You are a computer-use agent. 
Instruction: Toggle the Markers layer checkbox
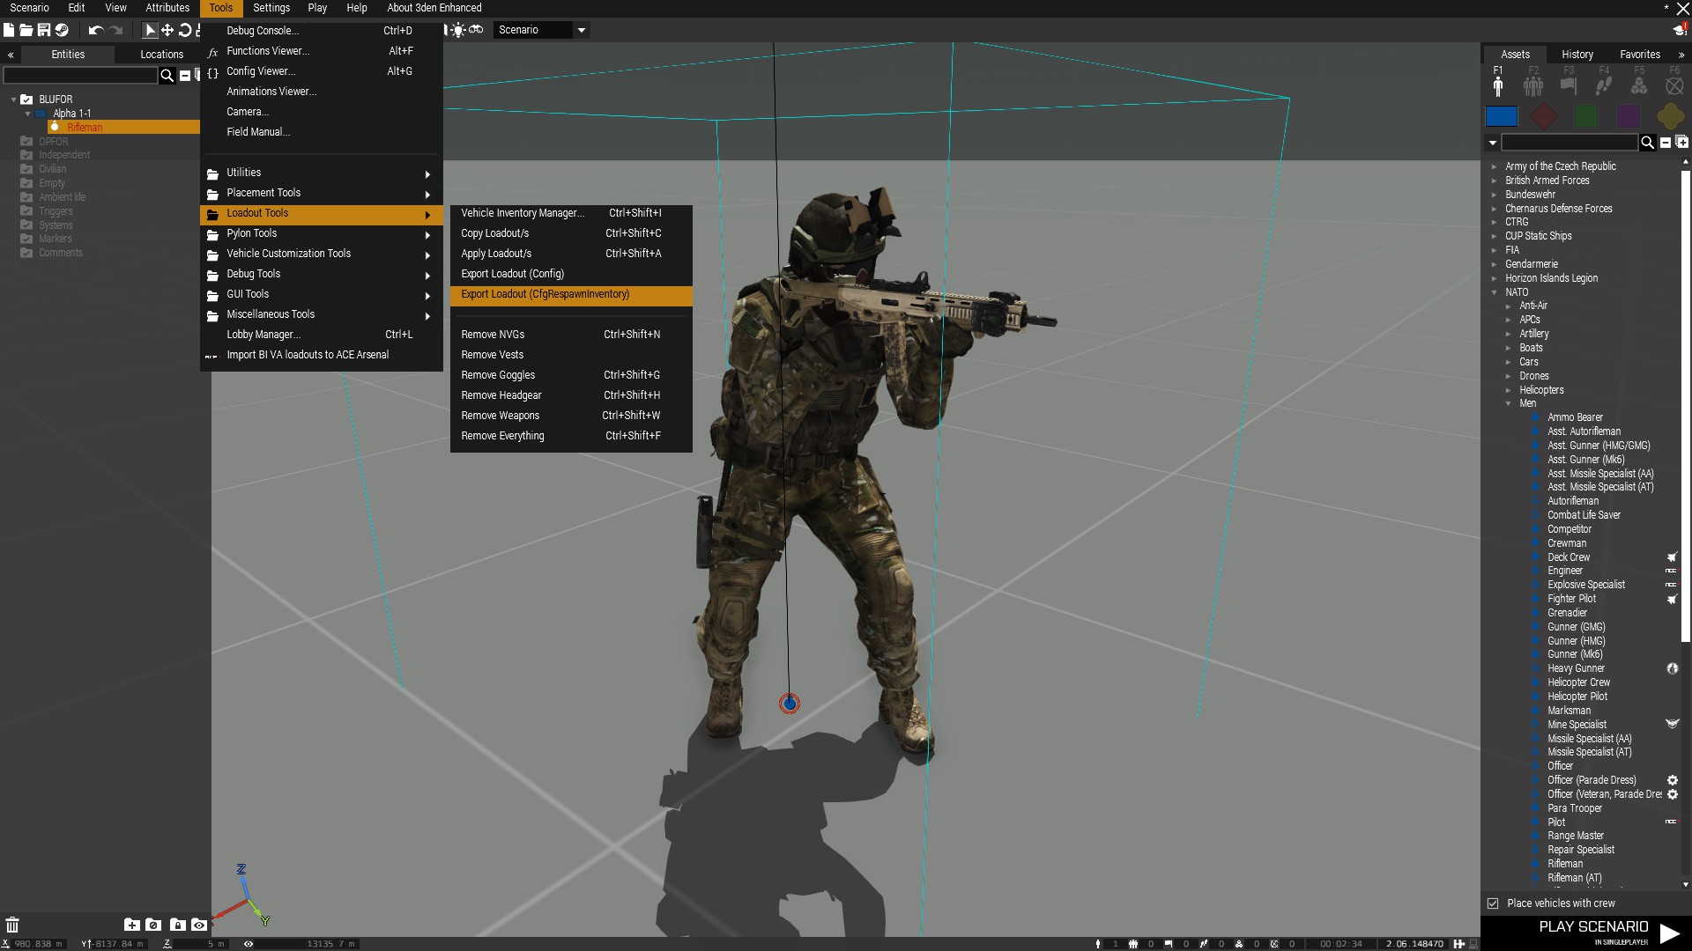coord(26,239)
